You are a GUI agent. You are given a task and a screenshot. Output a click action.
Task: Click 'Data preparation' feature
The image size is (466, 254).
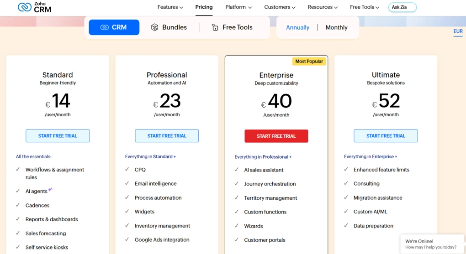[373, 226]
